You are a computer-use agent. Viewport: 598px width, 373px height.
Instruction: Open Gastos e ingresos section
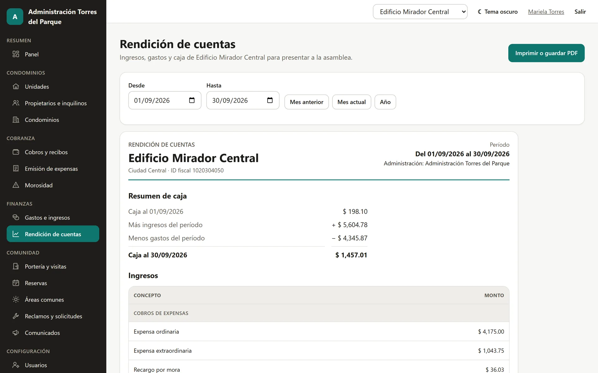tap(53, 217)
